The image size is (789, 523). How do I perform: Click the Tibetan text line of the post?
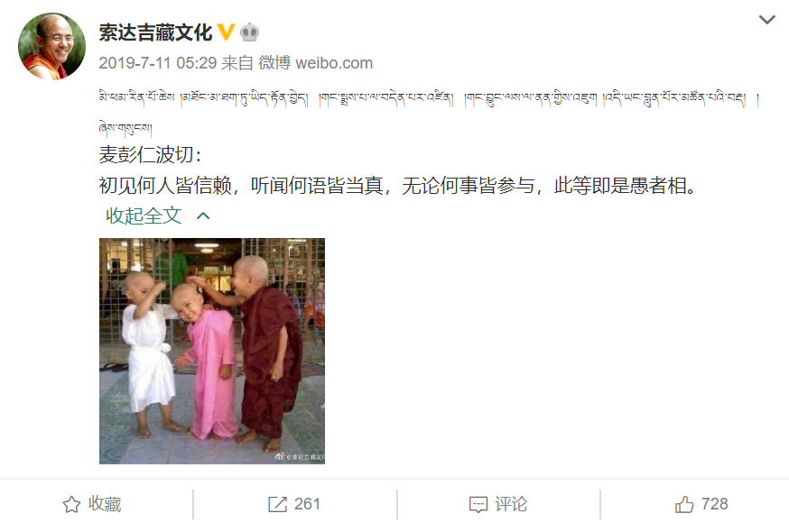[428, 97]
